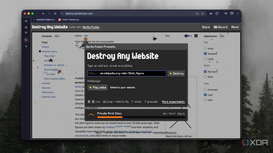Open the Reddit bookmark I think I found
Screen dimensions: 273x153
point(69,19)
